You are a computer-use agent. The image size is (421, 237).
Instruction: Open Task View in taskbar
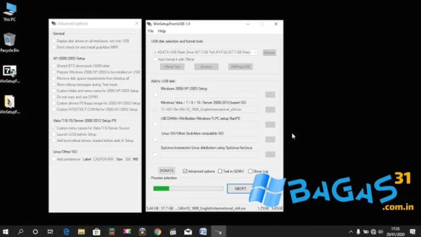point(50,232)
